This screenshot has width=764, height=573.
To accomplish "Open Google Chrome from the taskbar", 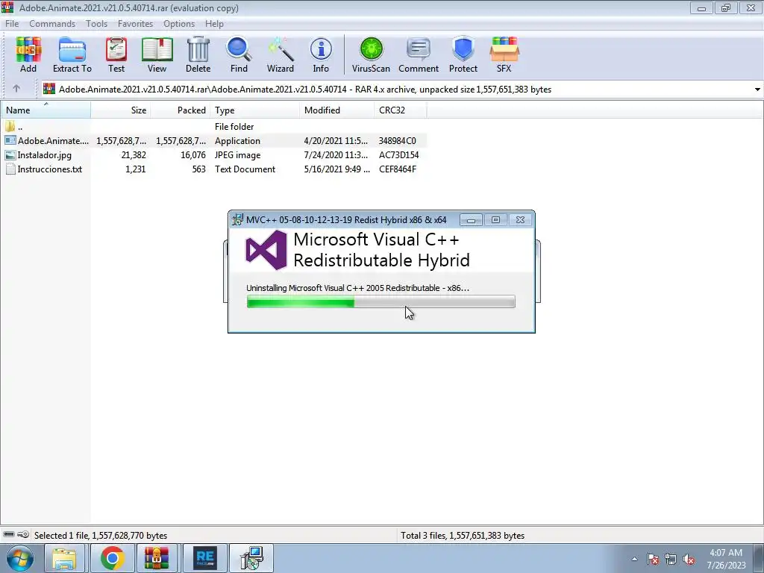I will point(112,558).
